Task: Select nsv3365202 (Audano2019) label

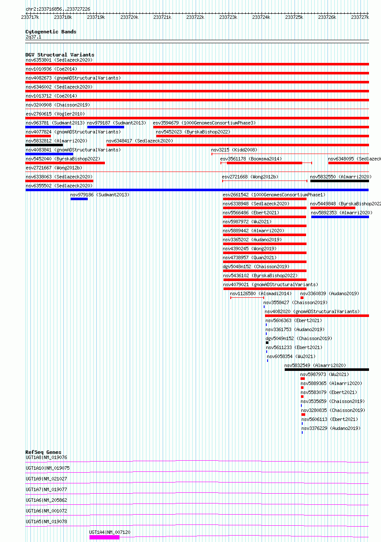Action: pyautogui.click(x=253, y=240)
